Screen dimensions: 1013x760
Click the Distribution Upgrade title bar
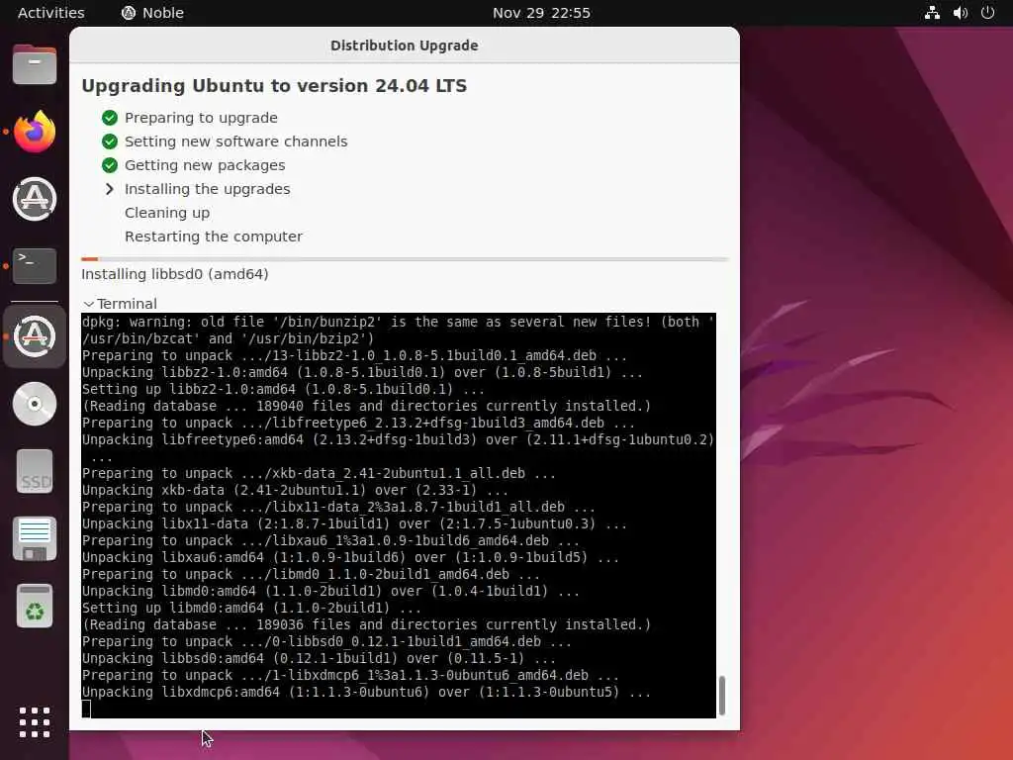(405, 46)
